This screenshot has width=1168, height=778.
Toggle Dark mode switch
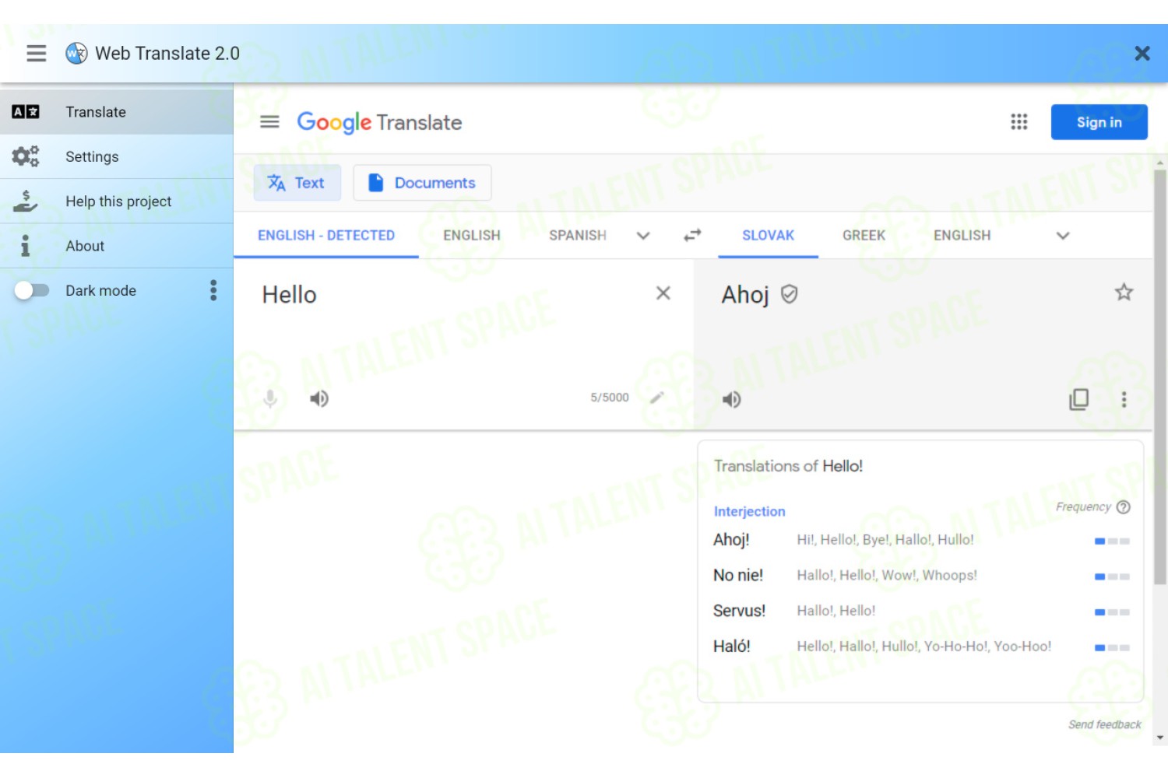pos(32,290)
